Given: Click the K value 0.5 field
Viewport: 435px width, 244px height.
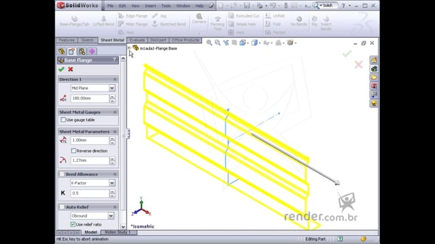Looking at the screenshot, I should coord(90,193).
